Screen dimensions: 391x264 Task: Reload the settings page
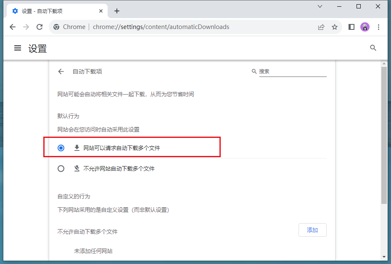tap(40, 27)
